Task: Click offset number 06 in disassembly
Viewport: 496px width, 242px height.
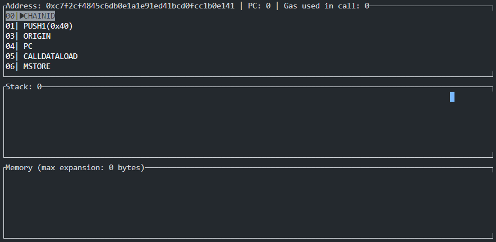Action: 10,66
